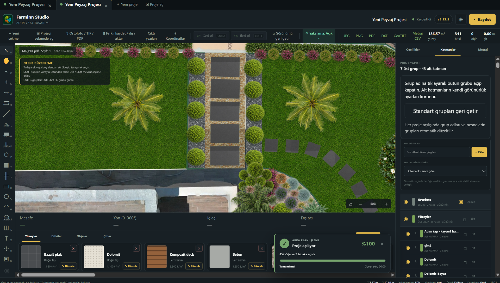Open the Otomatik · araca göre dropdown
The image size is (500, 283).
point(445,171)
